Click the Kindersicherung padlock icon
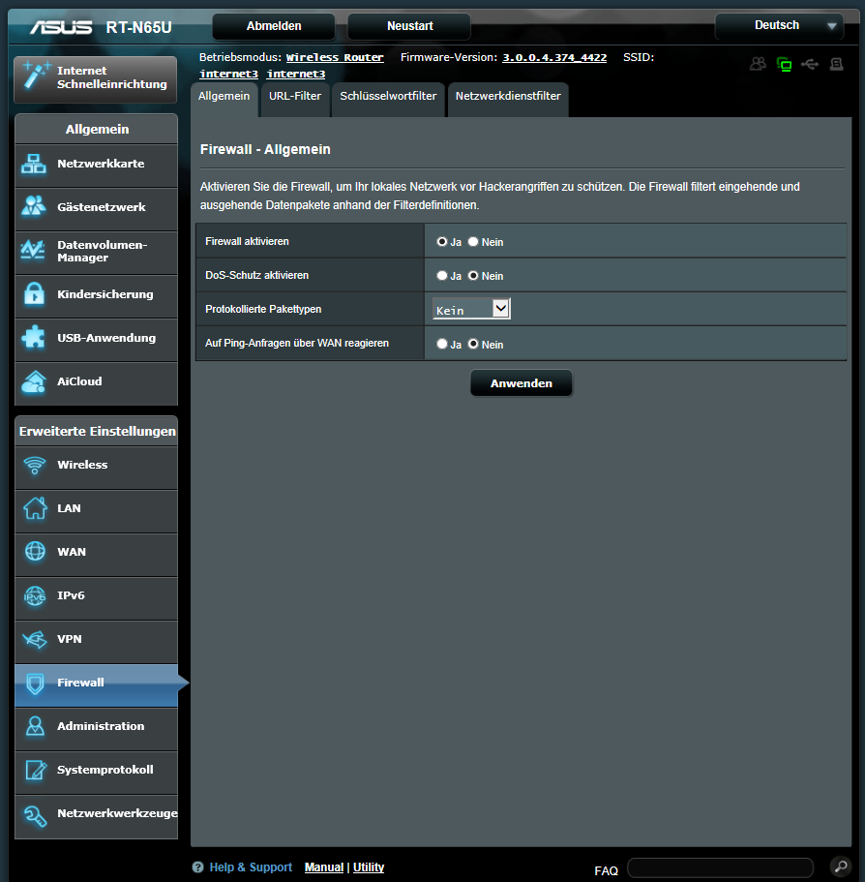This screenshot has height=882, width=865. click(x=34, y=294)
